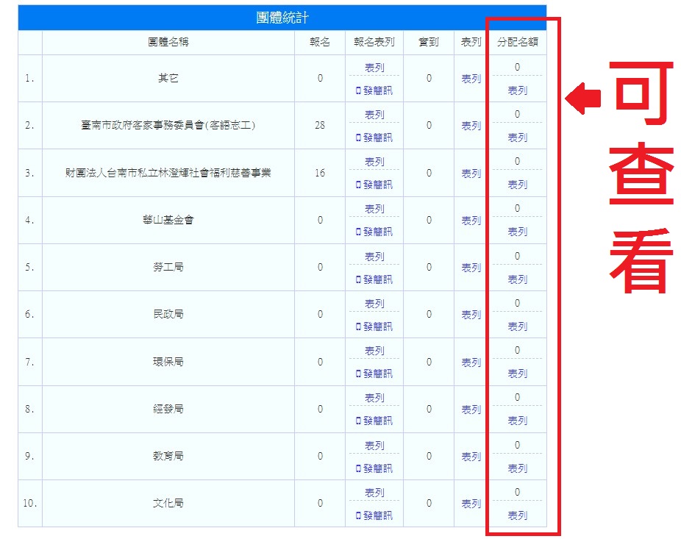The image size is (681, 539).
Task: Click the 團體名稱 column header
Action: (x=168, y=42)
